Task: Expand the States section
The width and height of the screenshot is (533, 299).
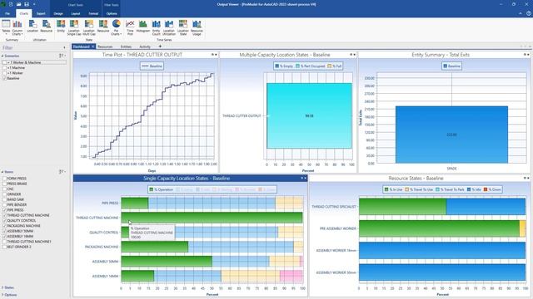Action: (x=2, y=287)
